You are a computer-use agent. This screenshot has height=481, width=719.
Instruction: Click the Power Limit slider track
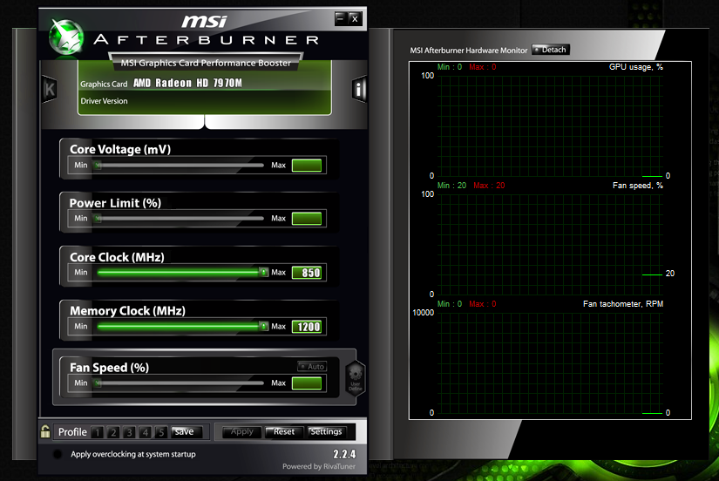(179, 218)
